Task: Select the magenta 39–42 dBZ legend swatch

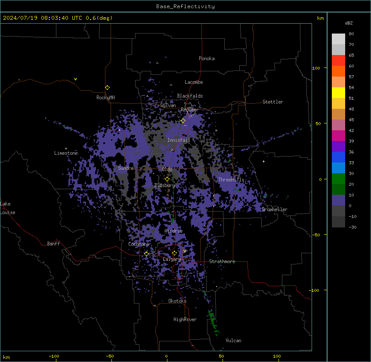Action: tap(338, 135)
